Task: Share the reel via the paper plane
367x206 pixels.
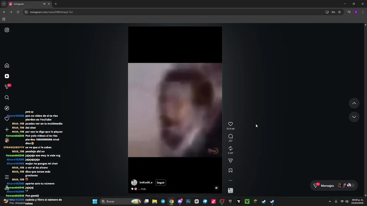Action: point(231,161)
